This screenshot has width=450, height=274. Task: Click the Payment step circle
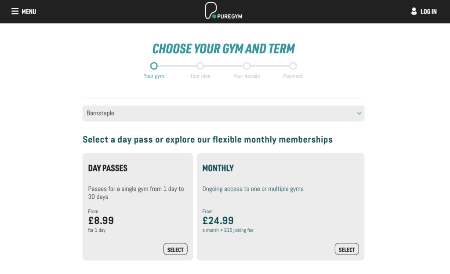(x=293, y=66)
